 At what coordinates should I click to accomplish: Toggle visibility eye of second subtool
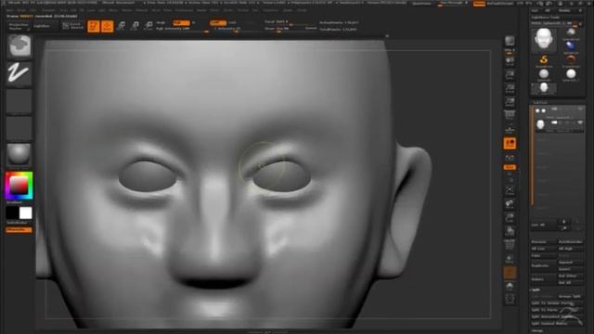click(x=580, y=122)
